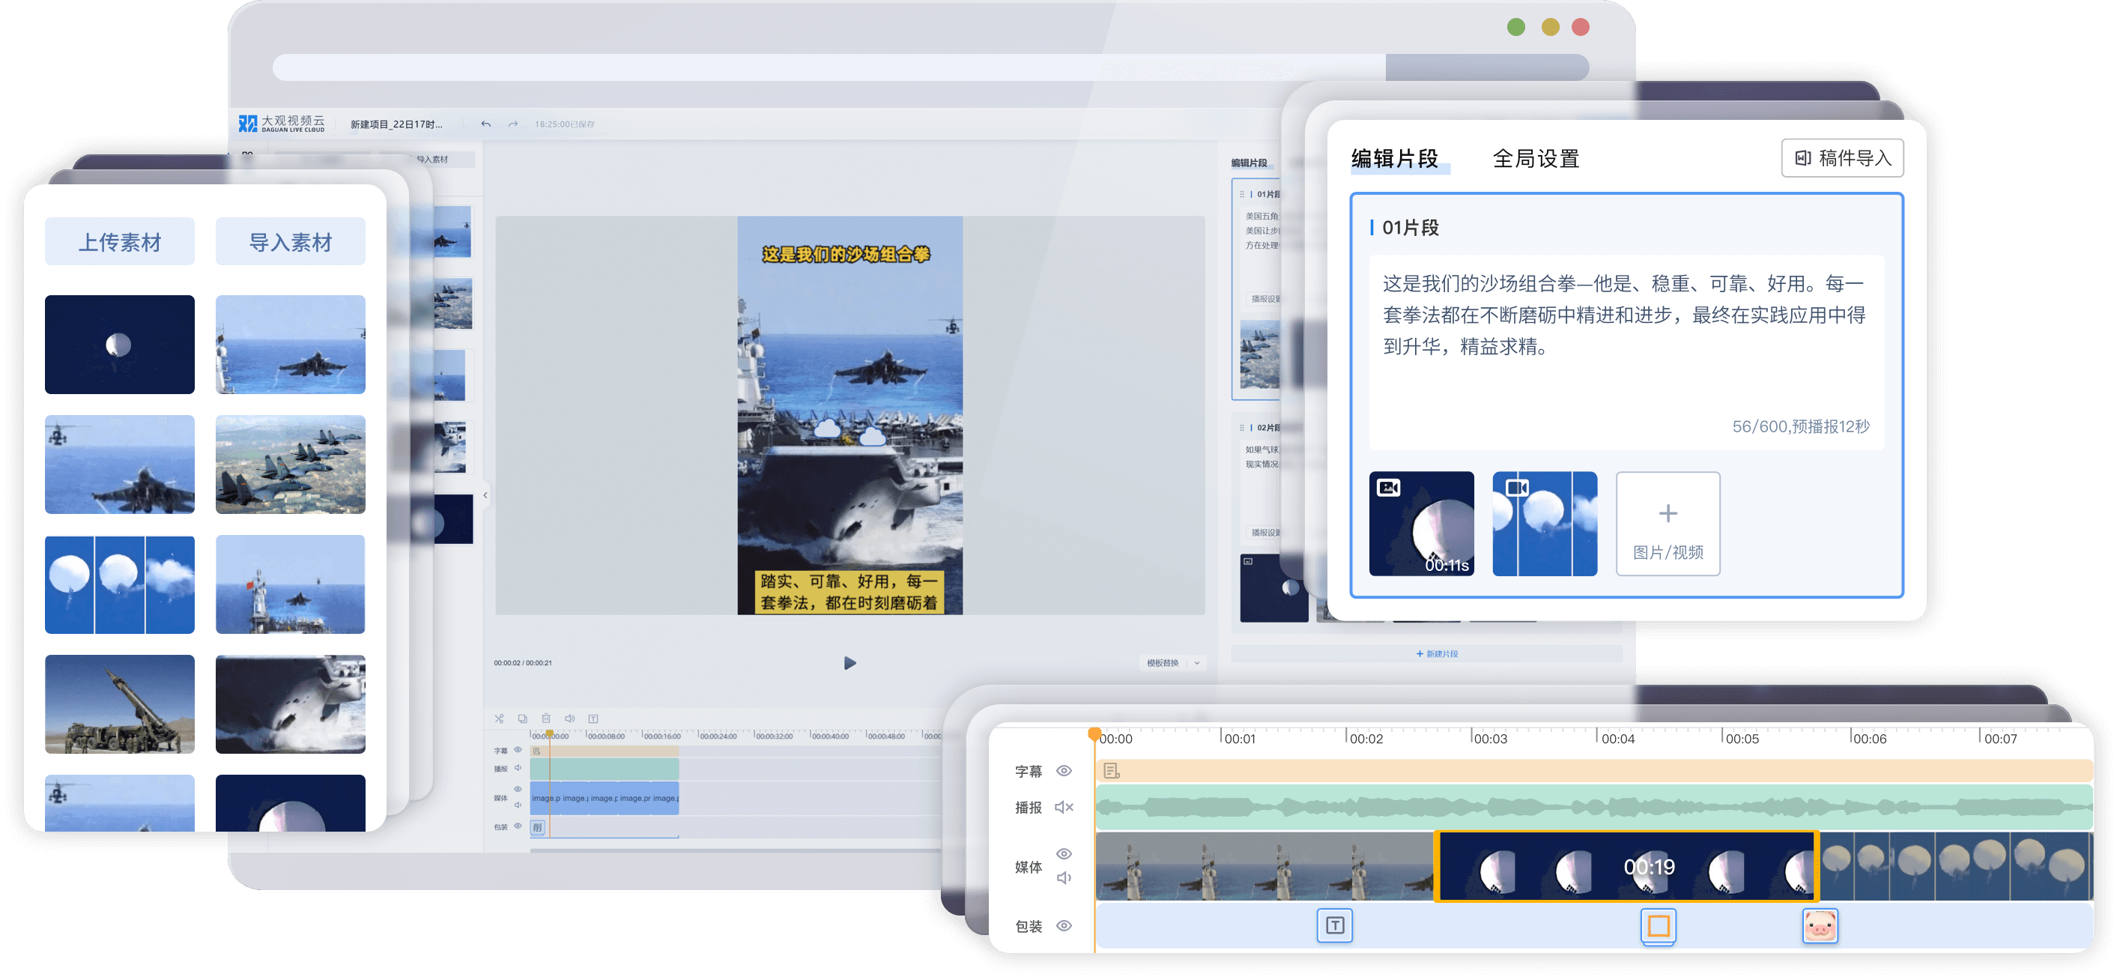Click the copy clip icon above small timeline

[x=523, y=719]
